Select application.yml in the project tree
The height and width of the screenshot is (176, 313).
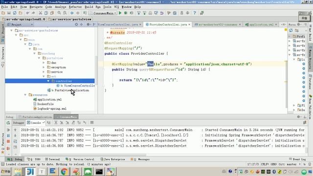[49, 99]
